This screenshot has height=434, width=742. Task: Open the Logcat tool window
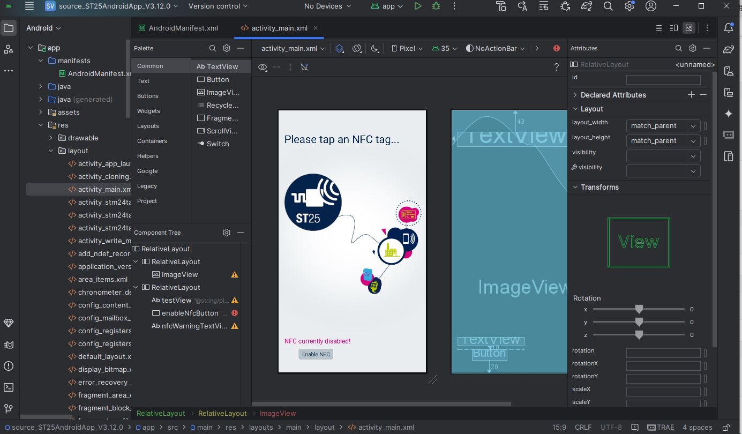9,345
